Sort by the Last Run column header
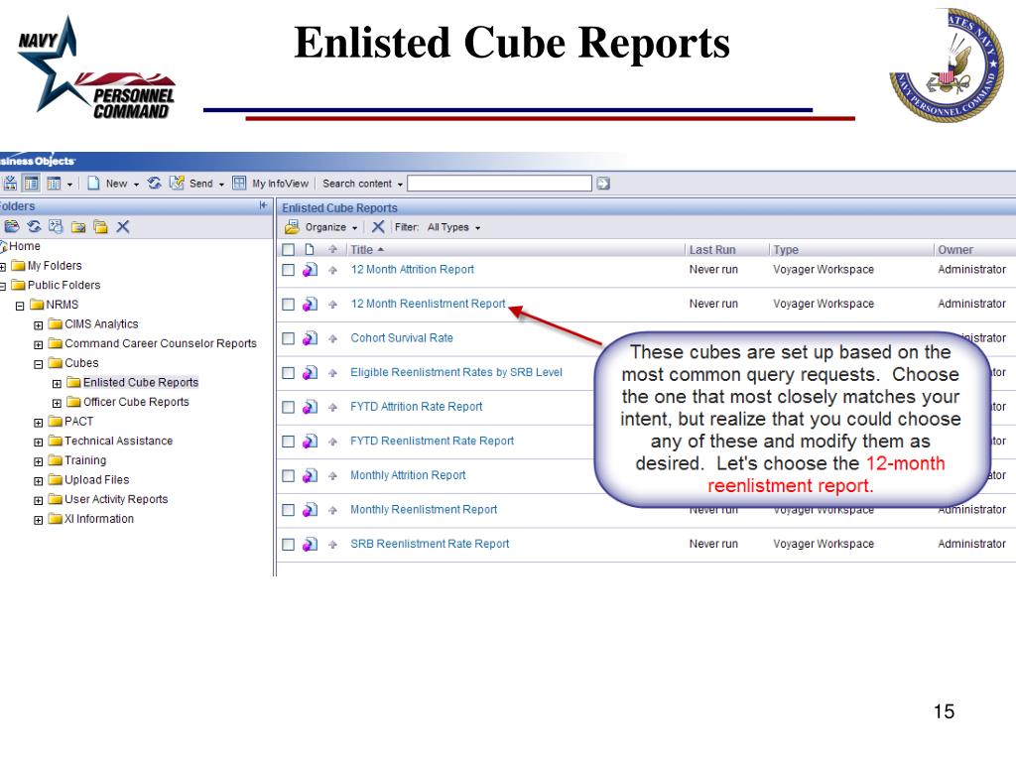 [x=712, y=249]
